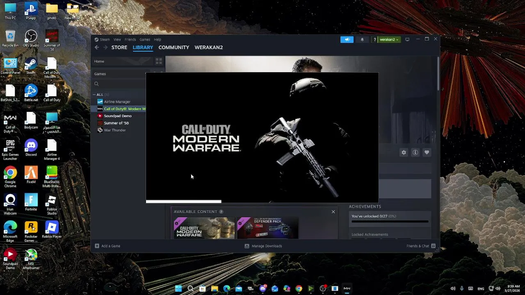Open Soundpad Demo desktop shortcut

[10, 259]
